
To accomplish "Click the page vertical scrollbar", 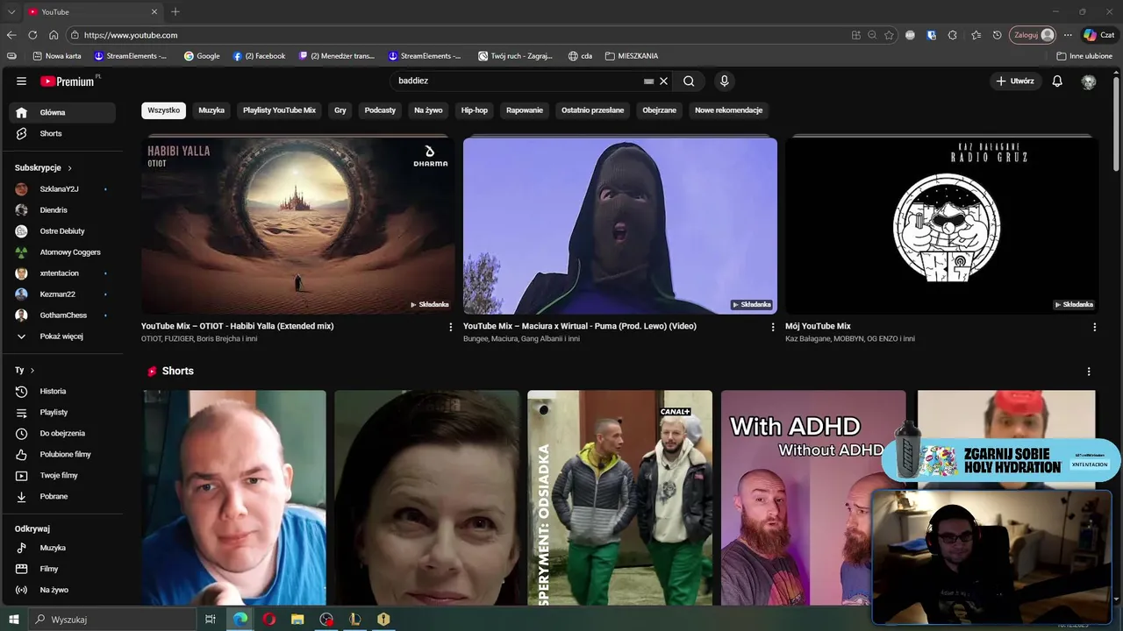I will 1117,123.
